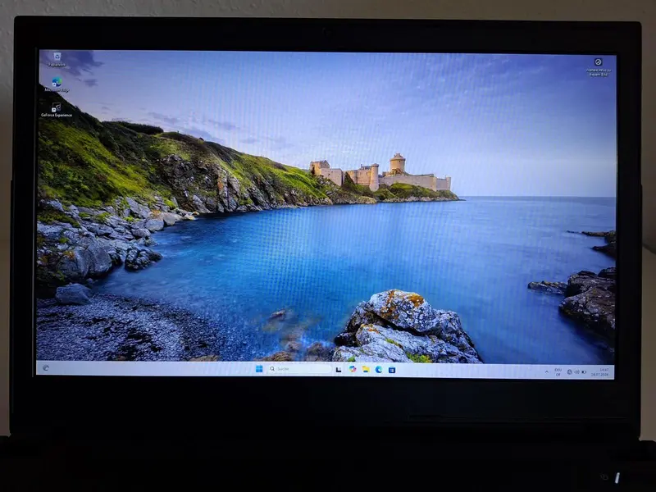Open File Explorer from the taskbar
656x492 pixels.
click(366, 369)
